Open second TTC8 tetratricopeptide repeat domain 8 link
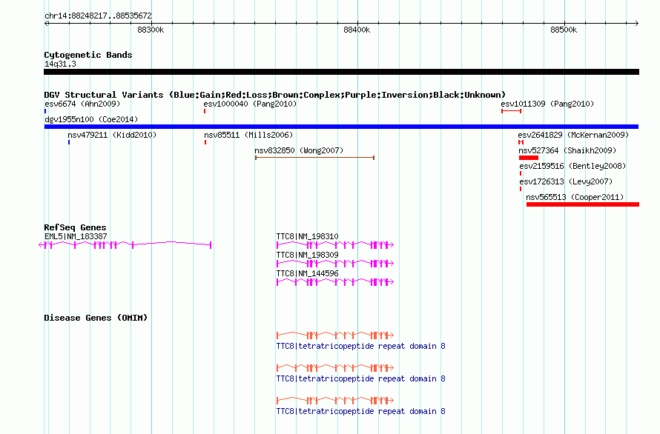 click(x=360, y=378)
